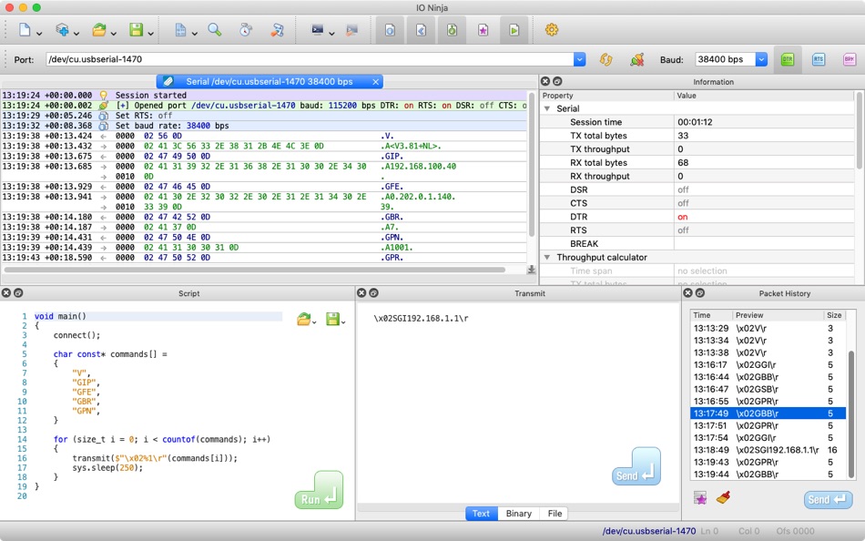Open Find with the magnifier icon
This screenshot has height=541, width=865.
coord(215,30)
